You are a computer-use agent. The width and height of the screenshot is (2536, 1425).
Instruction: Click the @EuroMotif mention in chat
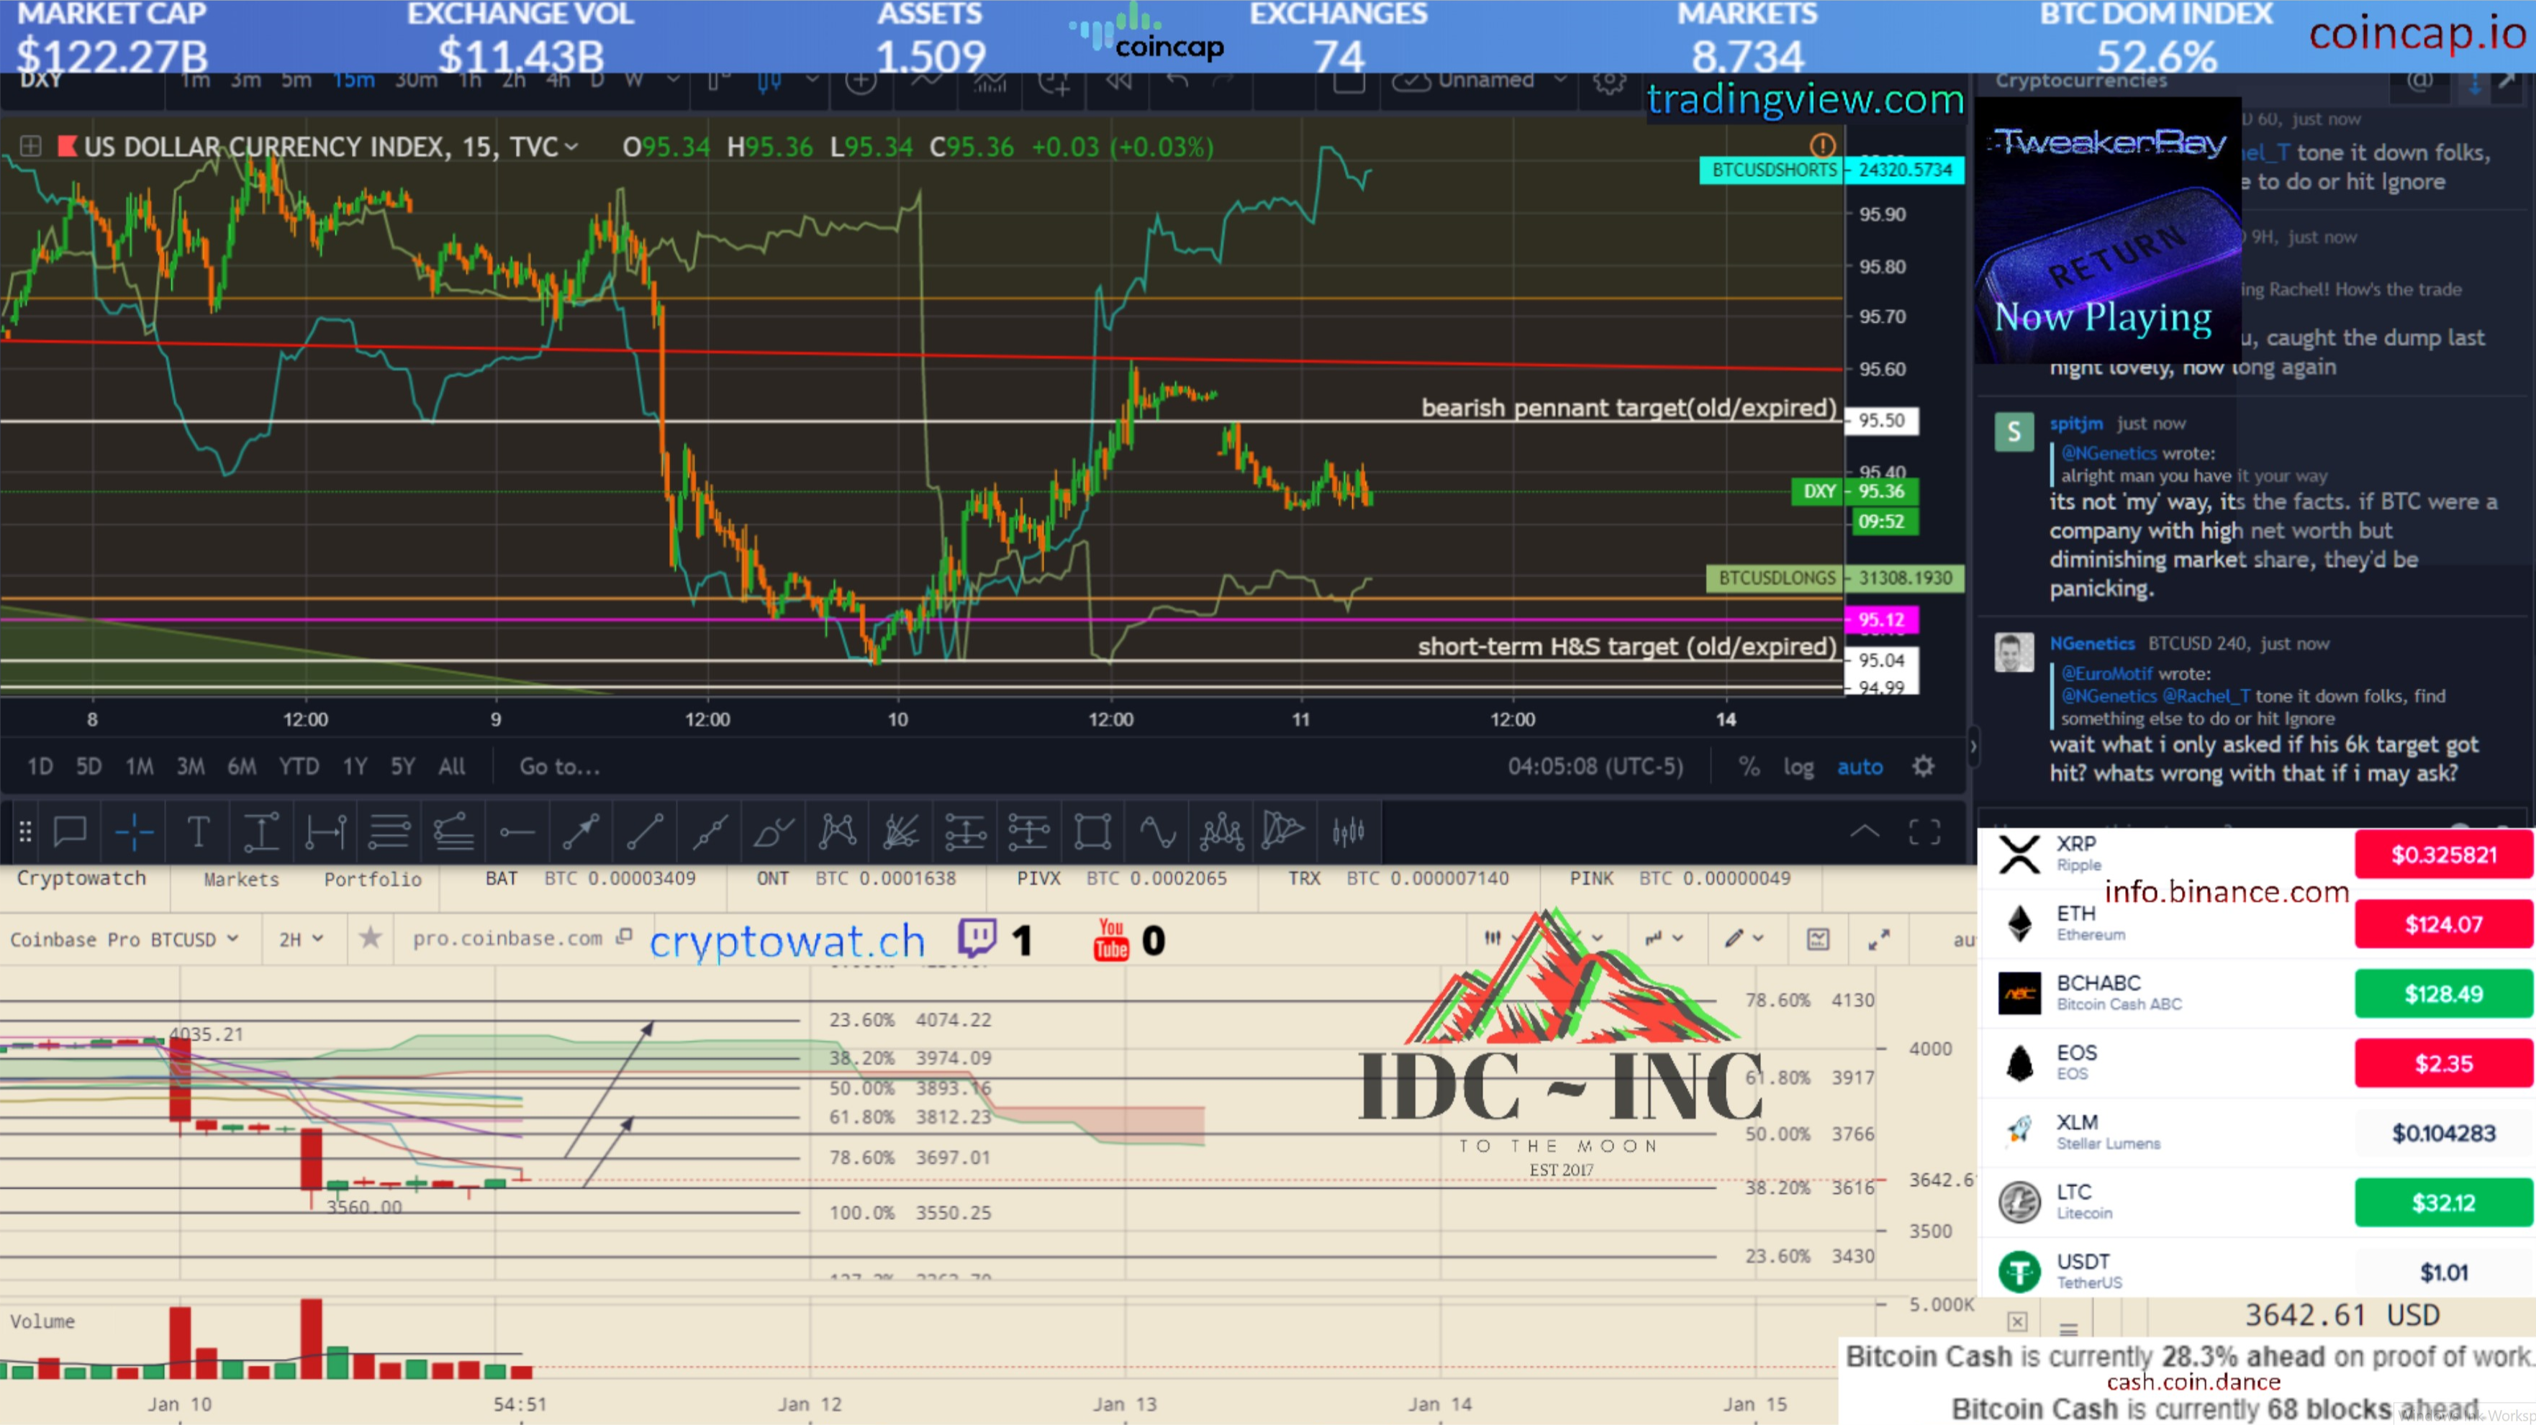2107,673
